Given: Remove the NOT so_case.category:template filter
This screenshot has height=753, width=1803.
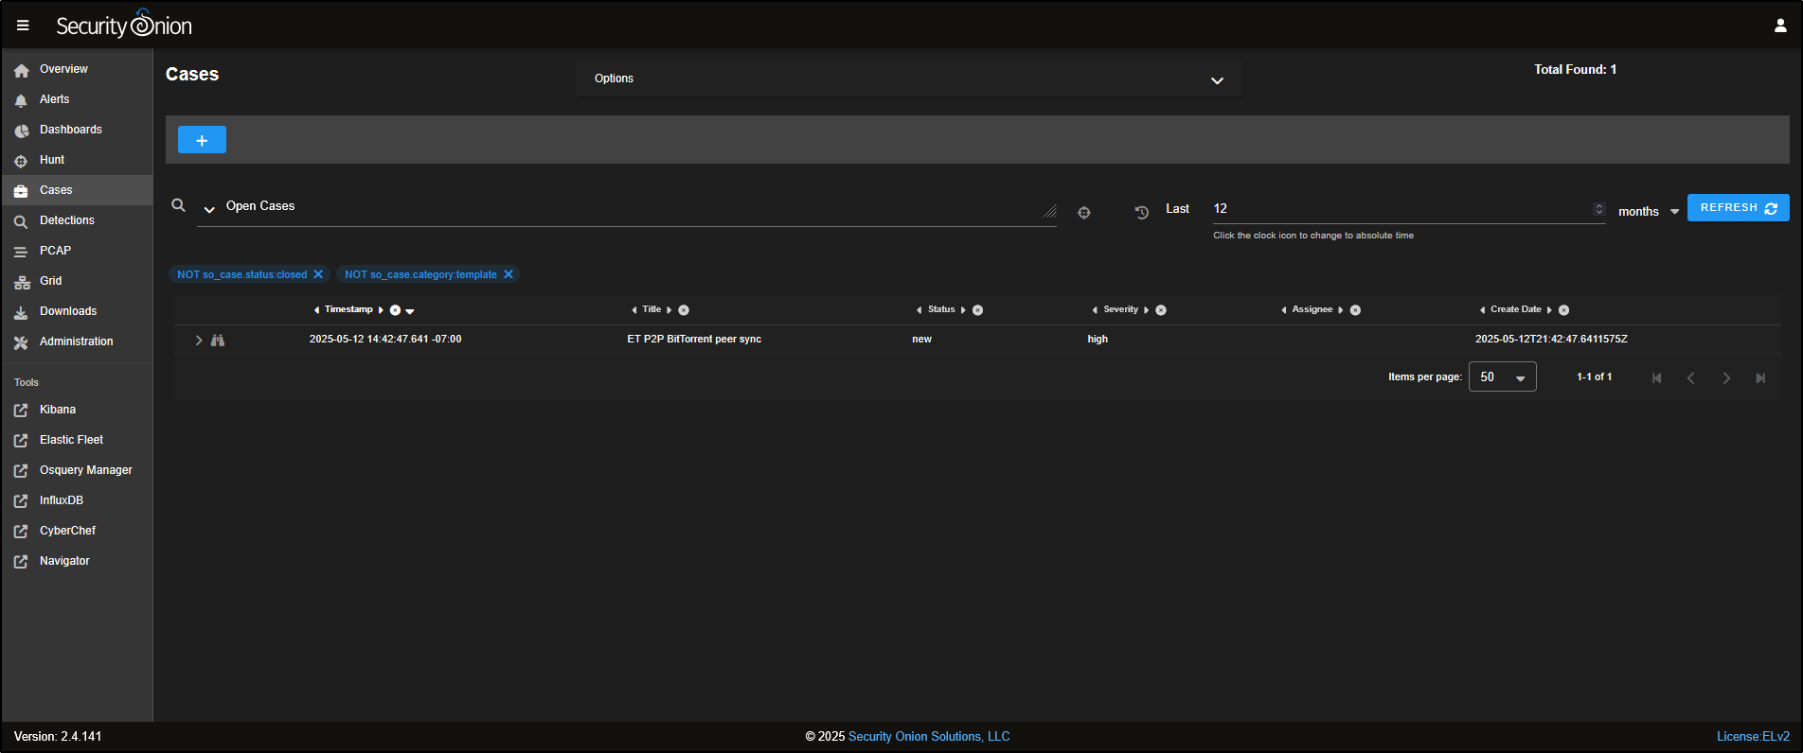Looking at the screenshot, I should 509,274.
